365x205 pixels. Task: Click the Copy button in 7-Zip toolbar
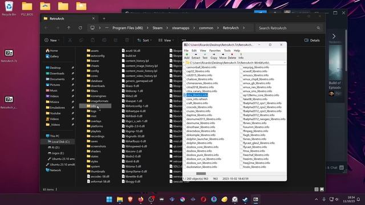[x=214, y=56]
